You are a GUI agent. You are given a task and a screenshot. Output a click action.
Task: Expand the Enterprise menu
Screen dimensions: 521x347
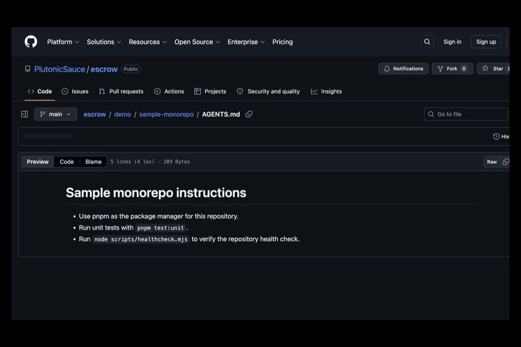[x=246, y=42]
